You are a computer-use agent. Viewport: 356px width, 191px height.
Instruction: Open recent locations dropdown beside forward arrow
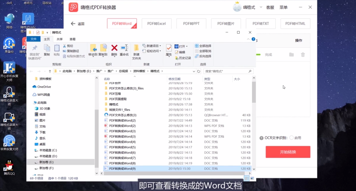pos(45,71)
